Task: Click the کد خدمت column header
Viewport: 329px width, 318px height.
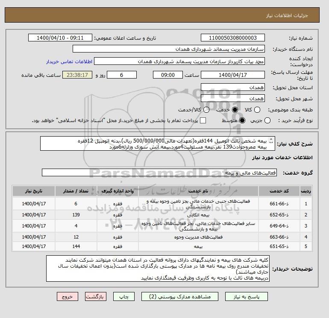Action: [x=279, y=191]
